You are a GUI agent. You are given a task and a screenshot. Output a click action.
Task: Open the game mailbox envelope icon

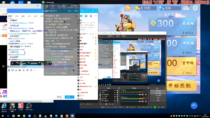(186, 8)
